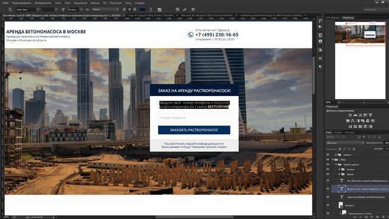Expand the Кнопка group
This screenshot has height=219, width=389.
(x=339, y=169)
